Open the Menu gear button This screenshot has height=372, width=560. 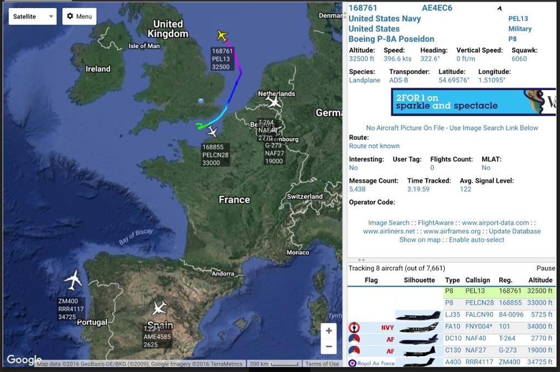[79, 16]
